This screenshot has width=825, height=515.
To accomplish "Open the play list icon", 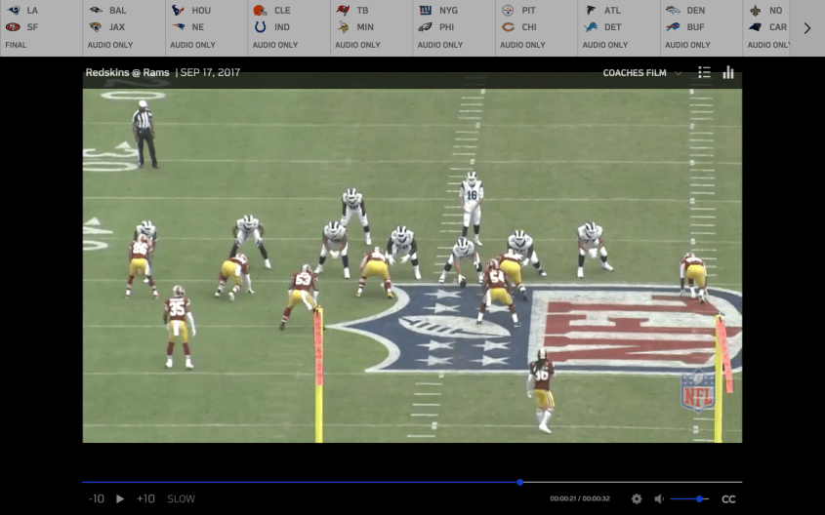I will (x=704, y=72).
